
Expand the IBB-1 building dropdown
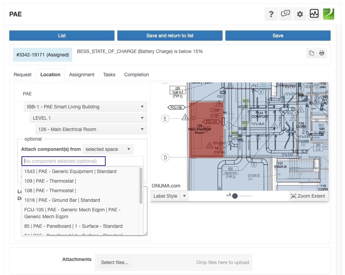(x=85, y=107)
